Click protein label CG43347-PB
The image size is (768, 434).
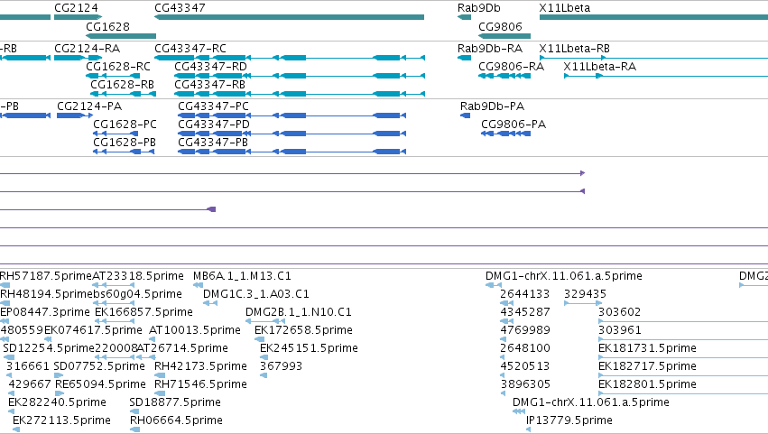213,142
